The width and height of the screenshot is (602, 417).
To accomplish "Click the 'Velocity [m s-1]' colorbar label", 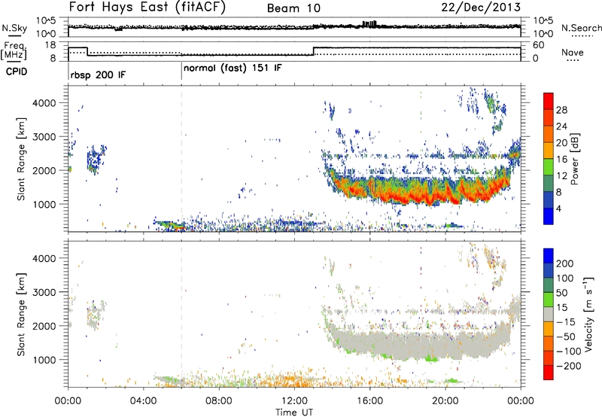I will pos(589,314).
